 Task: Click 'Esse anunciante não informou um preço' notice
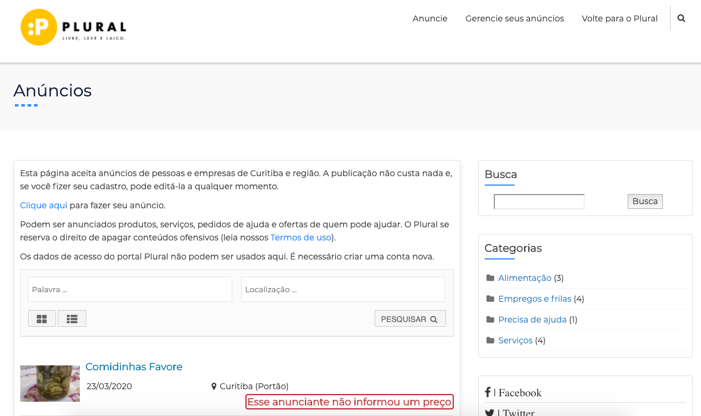point(349,402)
